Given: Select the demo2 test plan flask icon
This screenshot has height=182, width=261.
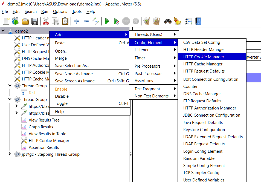Looking at the screenshot, I should click(x=10, y=31).
